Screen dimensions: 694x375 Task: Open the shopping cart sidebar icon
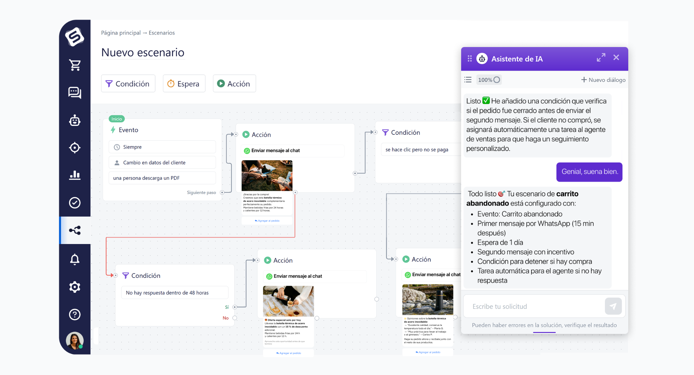click(75, 65)
